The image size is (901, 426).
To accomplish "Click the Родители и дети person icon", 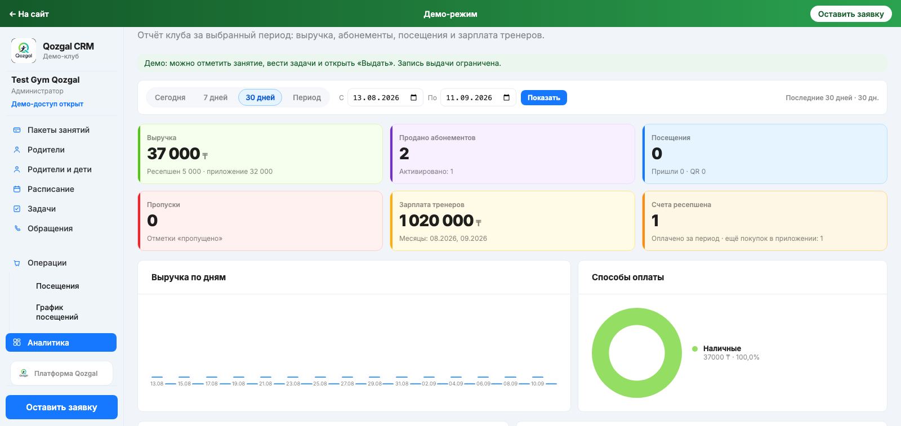I will [17, 169].
